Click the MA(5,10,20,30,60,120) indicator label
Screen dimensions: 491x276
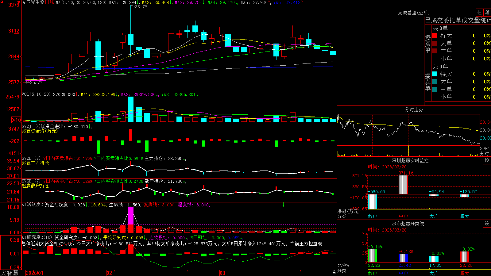(81, 2)
